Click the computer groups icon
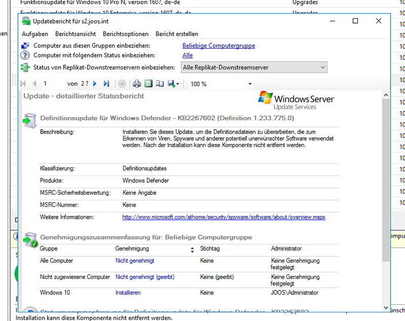405x321 pixels. point(25,45)
